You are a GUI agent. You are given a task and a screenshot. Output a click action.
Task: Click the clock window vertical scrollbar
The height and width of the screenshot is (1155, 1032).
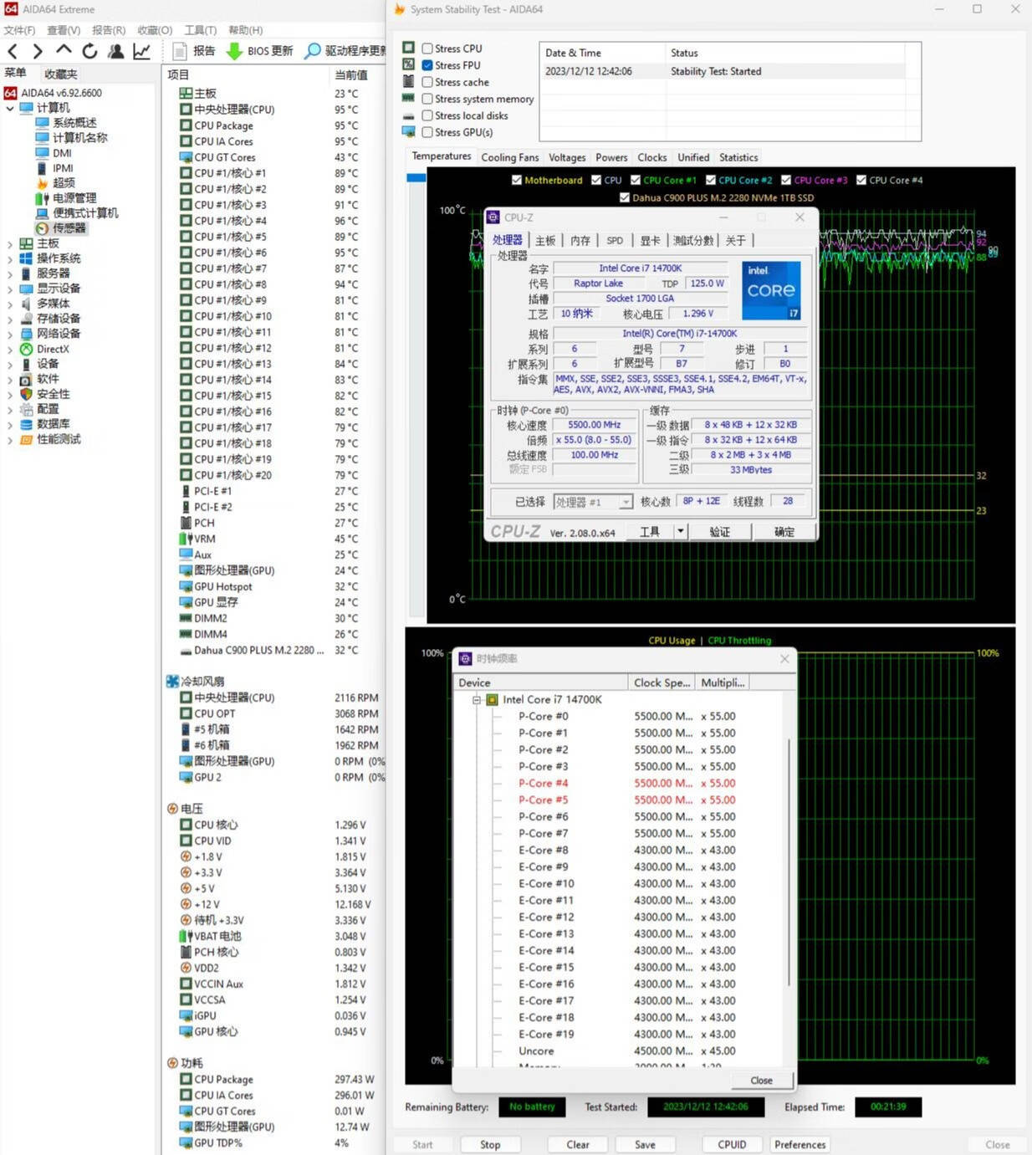pos(789,861)
